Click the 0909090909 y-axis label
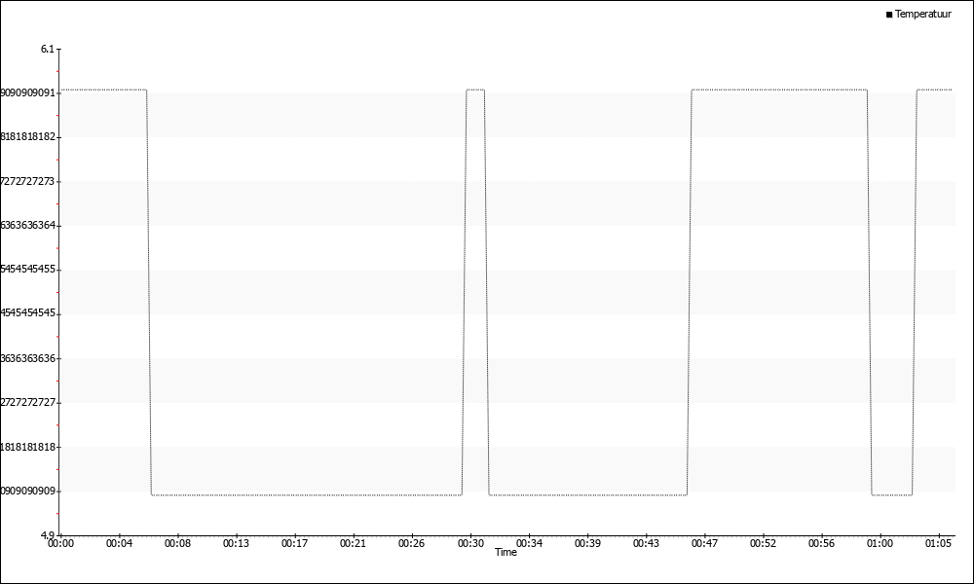Screen dimensions: 974x584 [28, 491]
